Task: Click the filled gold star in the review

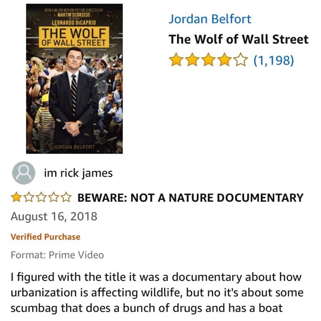Action: (16, 197)
